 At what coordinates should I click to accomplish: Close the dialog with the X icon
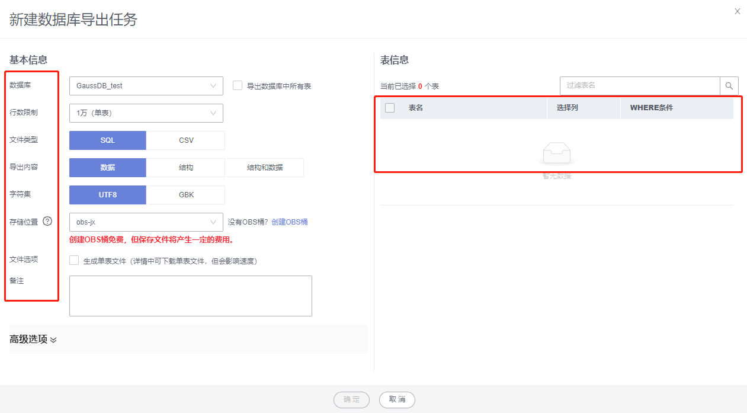tap(738, 11)
